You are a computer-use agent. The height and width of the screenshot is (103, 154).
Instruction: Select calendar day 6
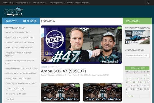coord(138,79)
